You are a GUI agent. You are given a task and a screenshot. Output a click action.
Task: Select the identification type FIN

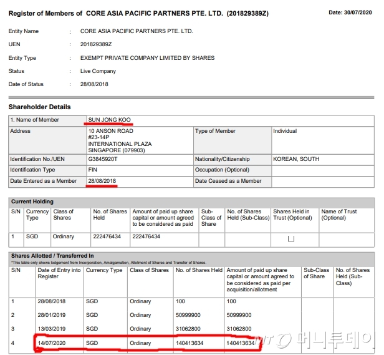[x=92, y=170]
